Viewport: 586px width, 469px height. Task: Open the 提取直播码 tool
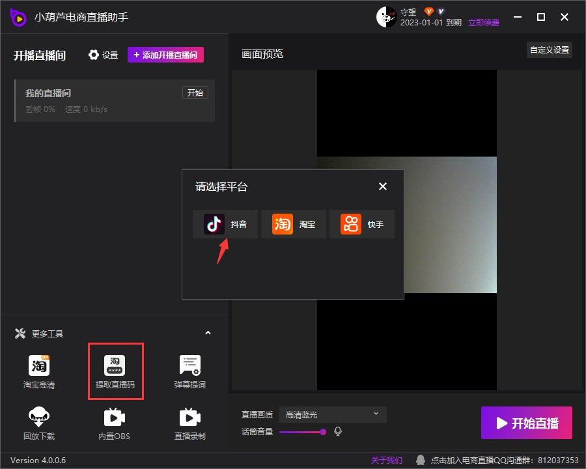pos(115,372)
